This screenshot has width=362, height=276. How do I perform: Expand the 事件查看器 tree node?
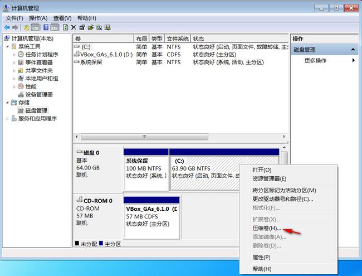tap(14, 62)
